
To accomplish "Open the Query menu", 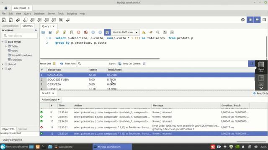I will coord(27,14).
